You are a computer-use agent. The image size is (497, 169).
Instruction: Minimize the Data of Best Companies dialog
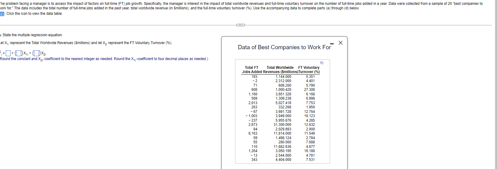(332, 44)
